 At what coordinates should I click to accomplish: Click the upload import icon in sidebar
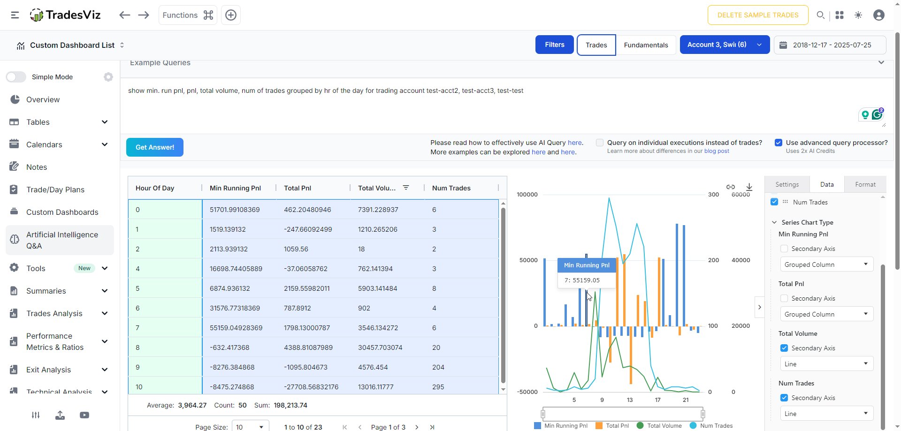click(60, 415)
